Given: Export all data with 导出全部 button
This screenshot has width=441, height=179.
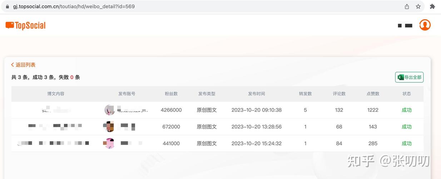Looking at the screenshot, I should (x=409, y=77).
